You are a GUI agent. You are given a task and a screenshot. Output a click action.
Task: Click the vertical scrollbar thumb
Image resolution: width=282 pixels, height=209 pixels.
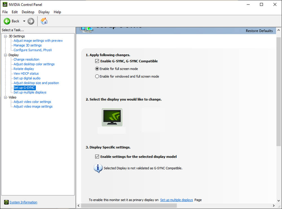[x=278, y=92]
